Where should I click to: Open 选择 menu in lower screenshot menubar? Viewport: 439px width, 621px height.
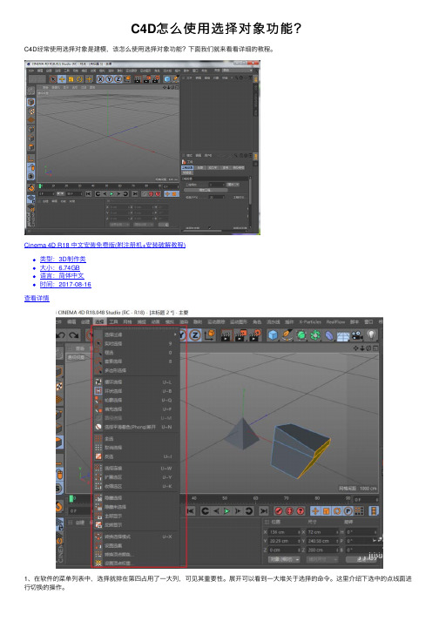point(99,322)
